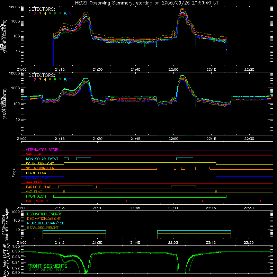Click the PARTICLE_FLAG label

pyautogui.click(x=39, y=187)
